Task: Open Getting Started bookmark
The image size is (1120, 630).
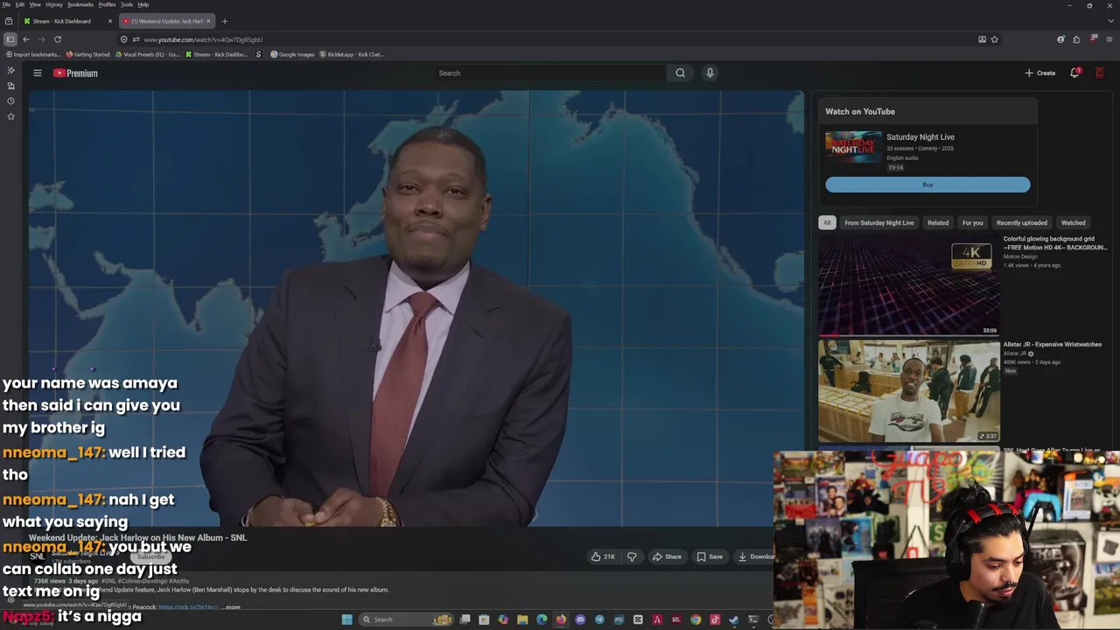Action: pyautogui.click(x=88, y=54)
